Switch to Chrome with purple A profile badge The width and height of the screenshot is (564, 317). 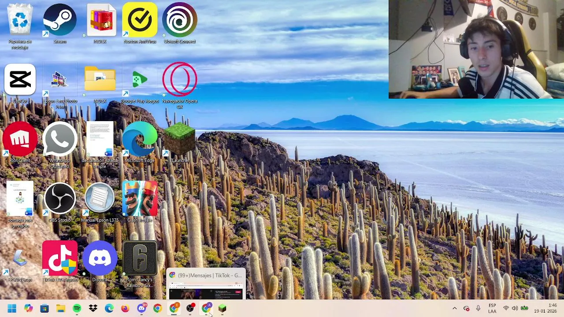point(206,309)
